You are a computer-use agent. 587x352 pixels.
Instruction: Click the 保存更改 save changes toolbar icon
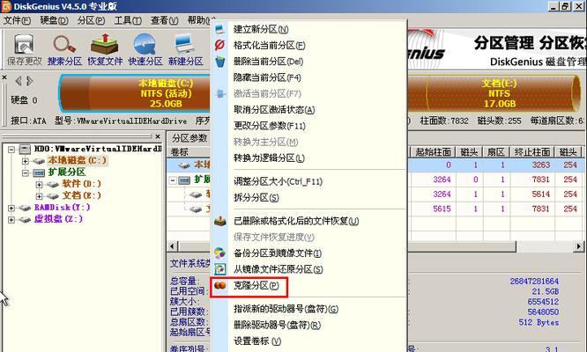coord(25,49)
